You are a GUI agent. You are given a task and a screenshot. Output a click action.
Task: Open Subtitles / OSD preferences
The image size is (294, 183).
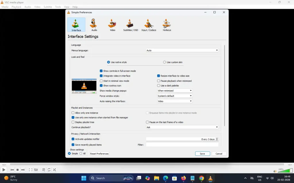130,24
